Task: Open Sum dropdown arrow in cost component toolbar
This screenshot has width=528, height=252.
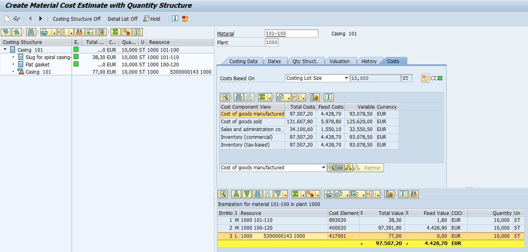Action: point(269,97)
